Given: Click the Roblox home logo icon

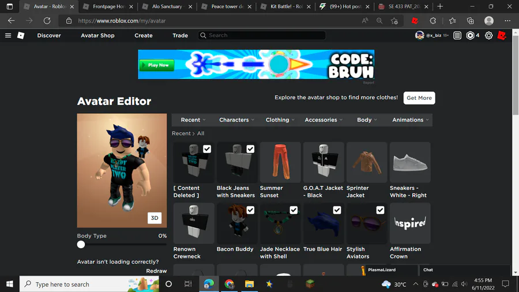Looking at the screenshot, I should [21, 35].
